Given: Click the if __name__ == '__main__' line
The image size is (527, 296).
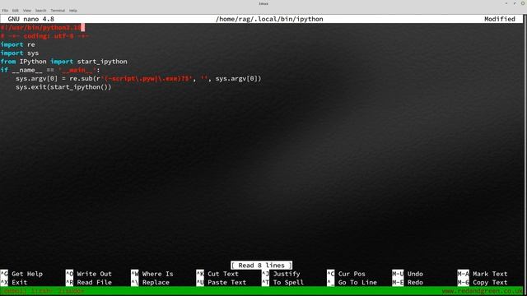Looking at the screenshot, I should point(50,70).
